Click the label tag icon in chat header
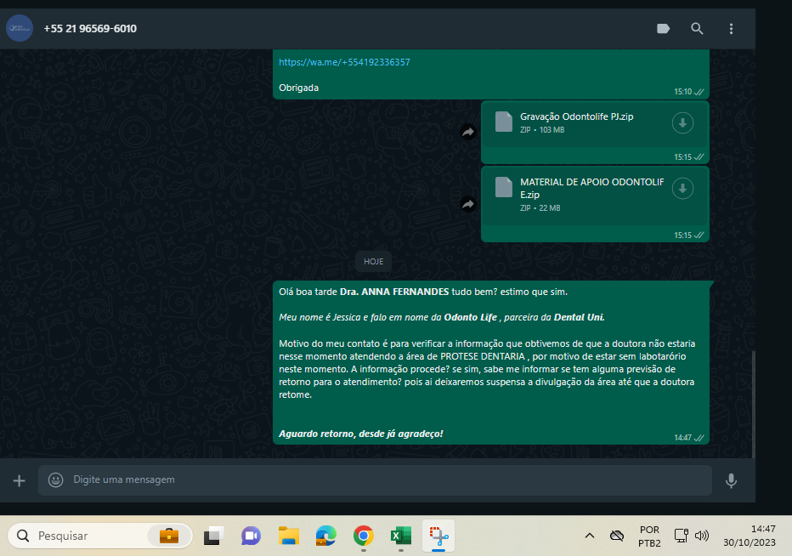The height and width of the screenshot is (556, 792). click(663, 29)
